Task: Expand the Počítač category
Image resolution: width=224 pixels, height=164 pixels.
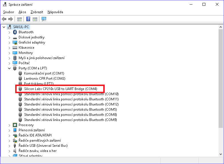Action: point(9,63)
